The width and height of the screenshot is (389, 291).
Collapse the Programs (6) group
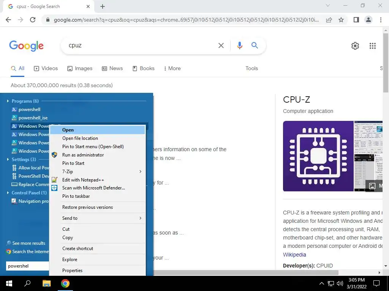coord(8,101)
